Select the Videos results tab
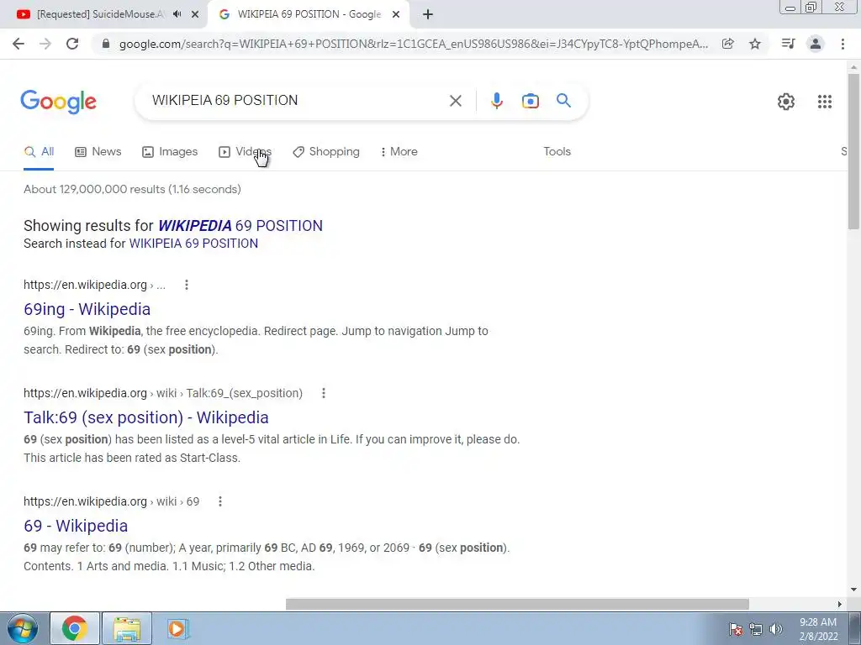 click(245, 152)
